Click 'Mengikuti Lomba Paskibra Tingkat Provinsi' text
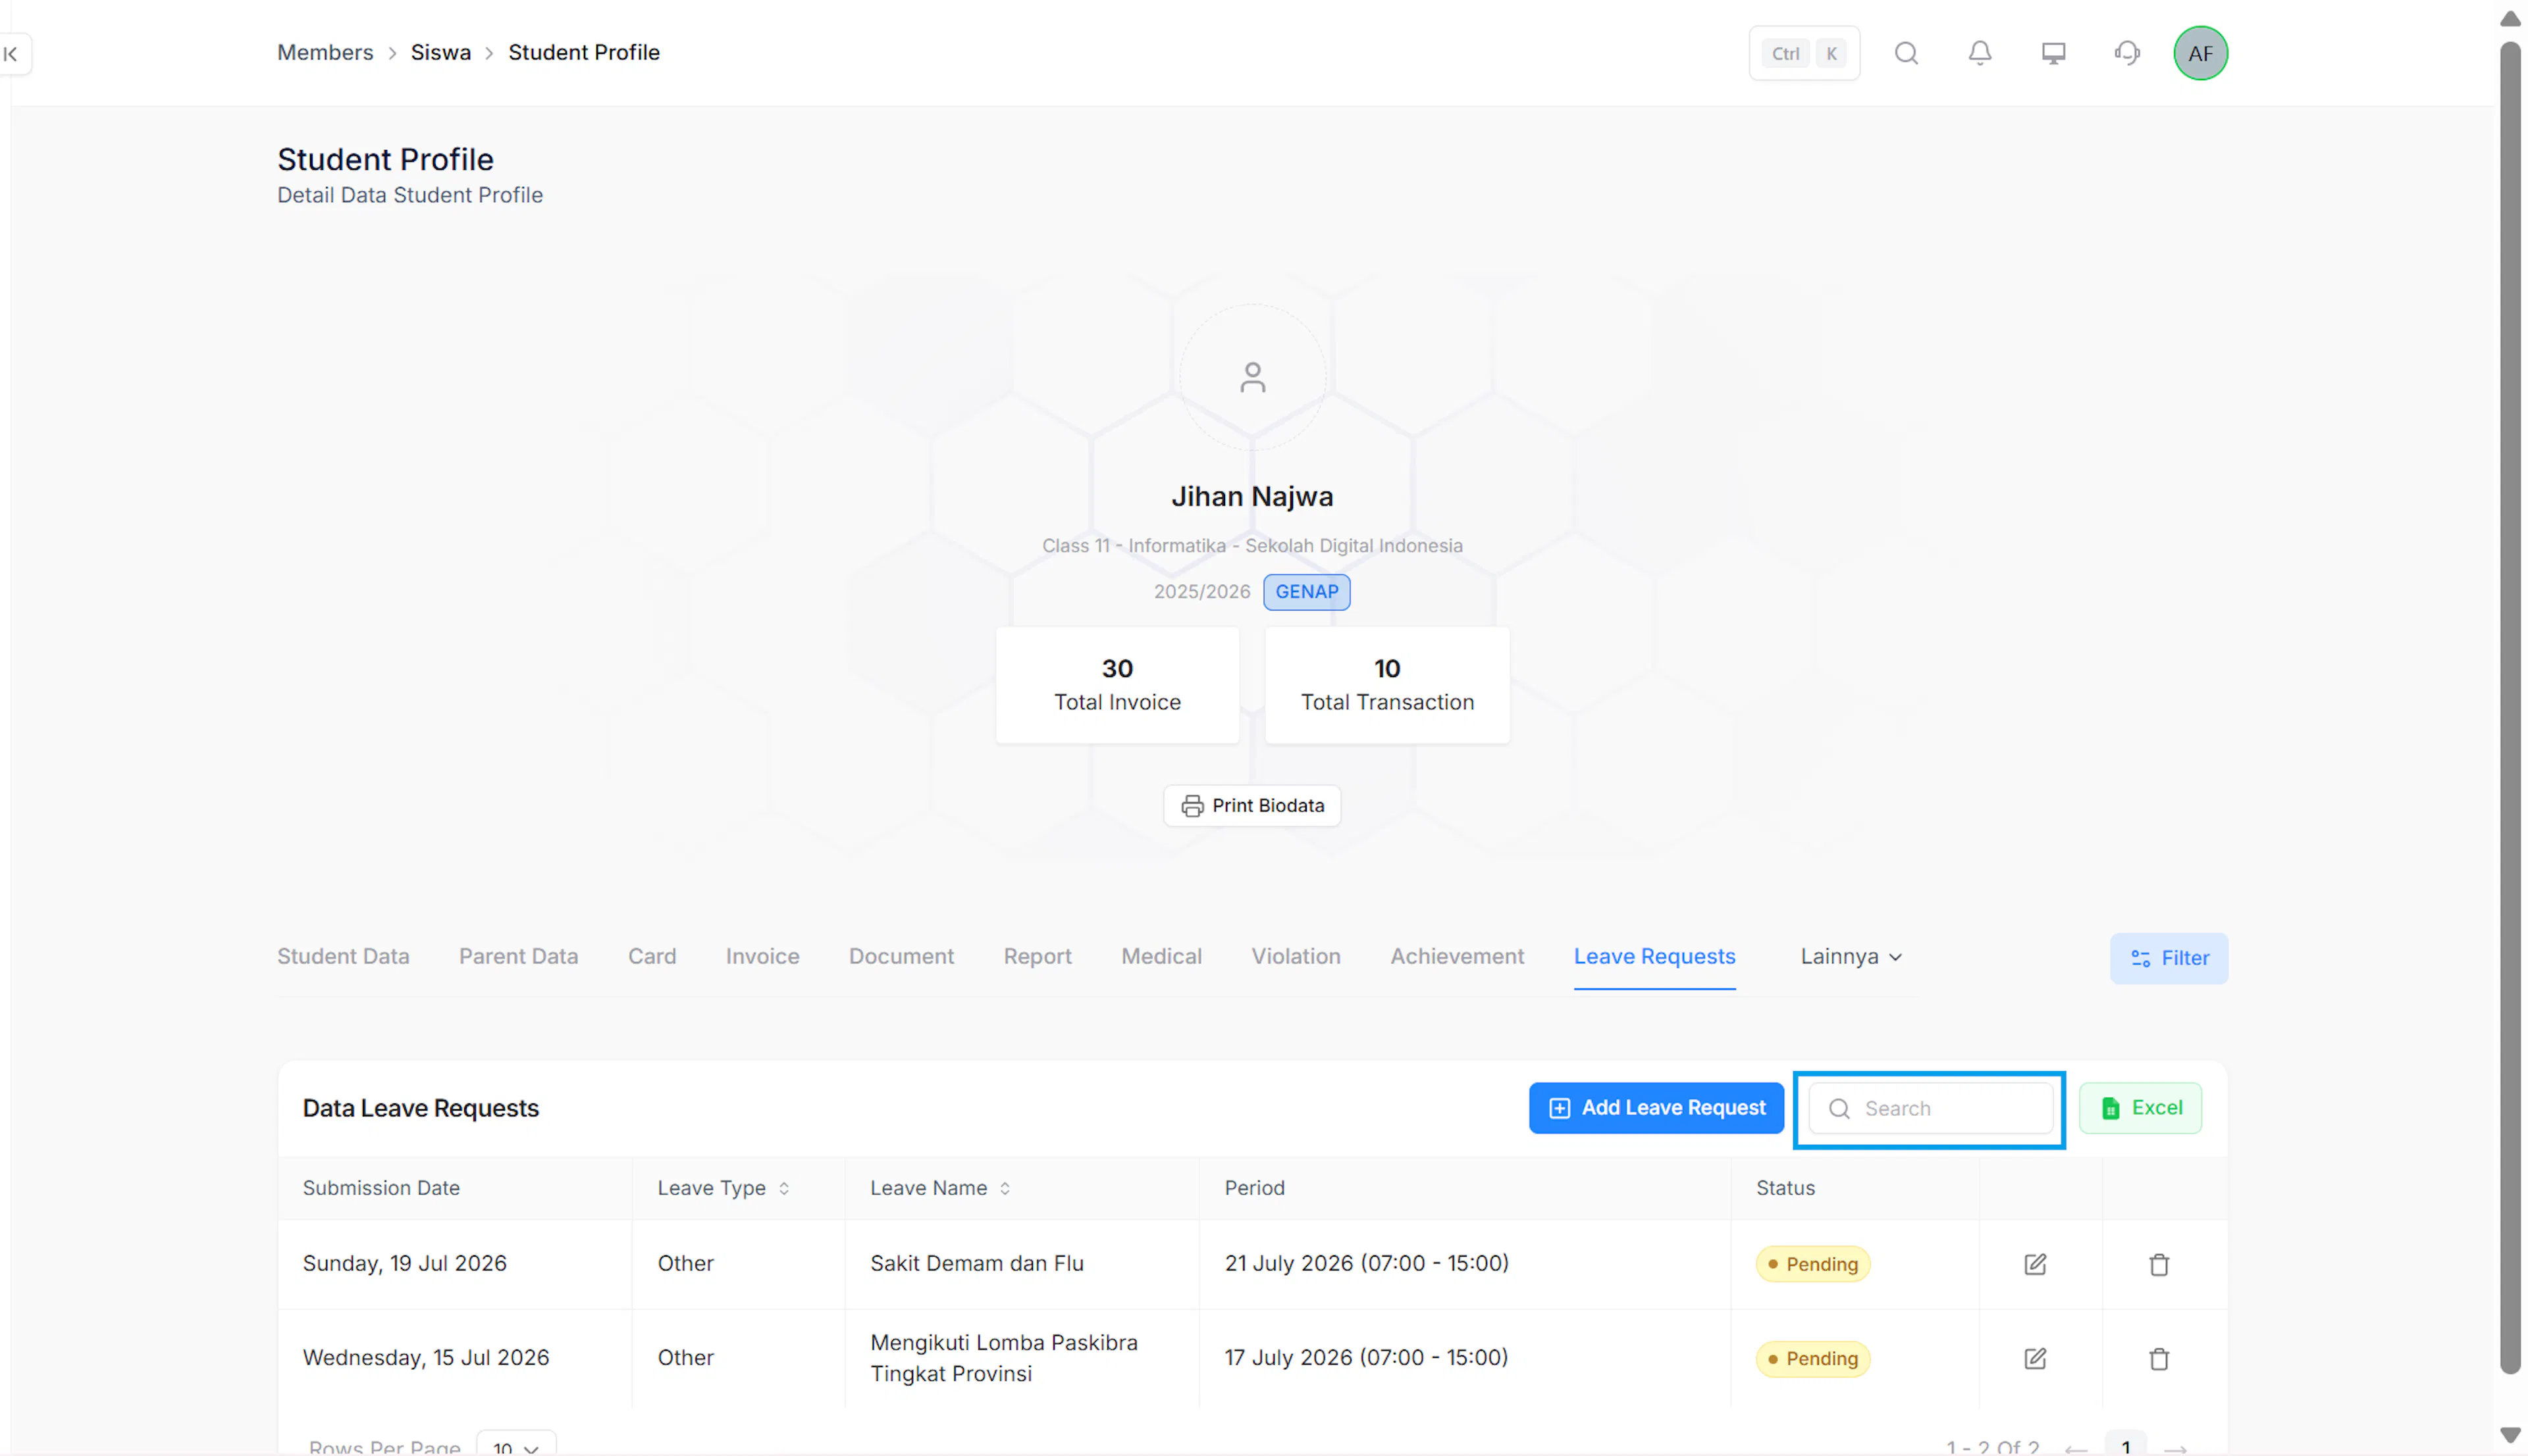 click(x=1003, y=1357)
